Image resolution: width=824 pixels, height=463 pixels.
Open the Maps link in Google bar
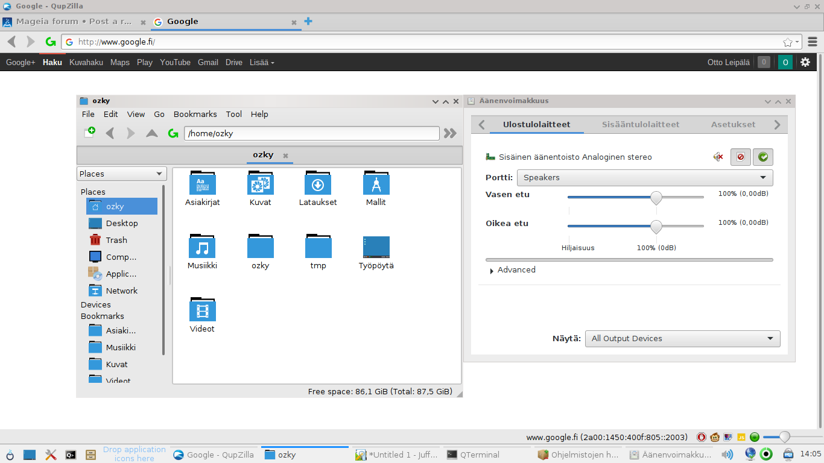(120, 62)
